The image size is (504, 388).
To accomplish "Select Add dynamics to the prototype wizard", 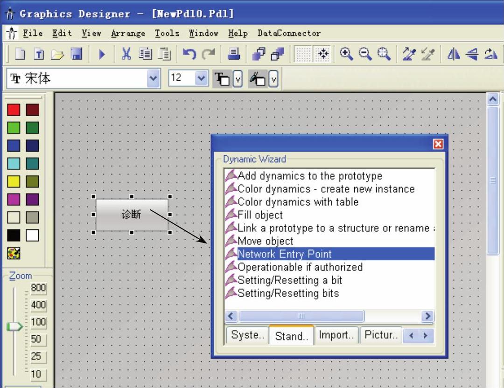I will [310, 176].
